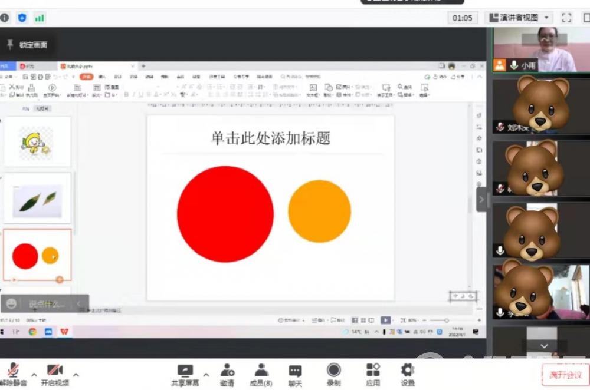
Task: Enter full screen mode in the meeting
Action: click(566, 18)
